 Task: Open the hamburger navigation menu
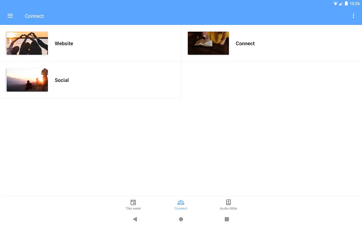tap(10, 16)
